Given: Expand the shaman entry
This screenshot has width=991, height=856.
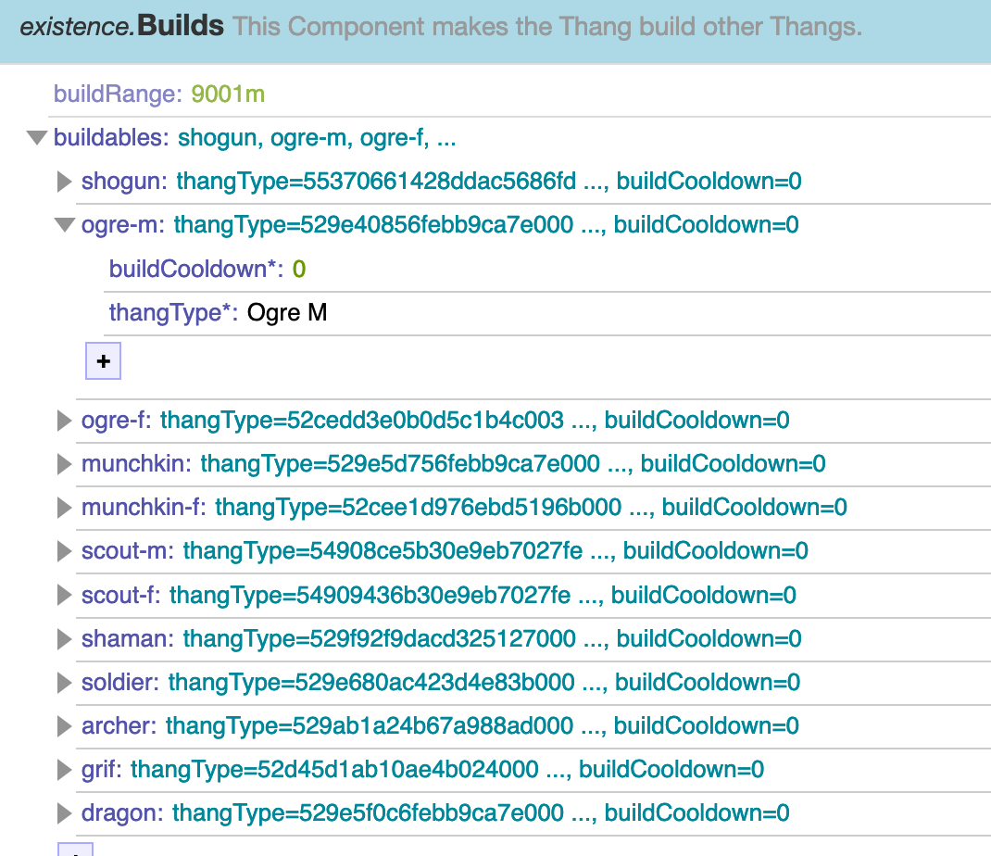Looking at the screenshot, I should [x=65, y=639].
